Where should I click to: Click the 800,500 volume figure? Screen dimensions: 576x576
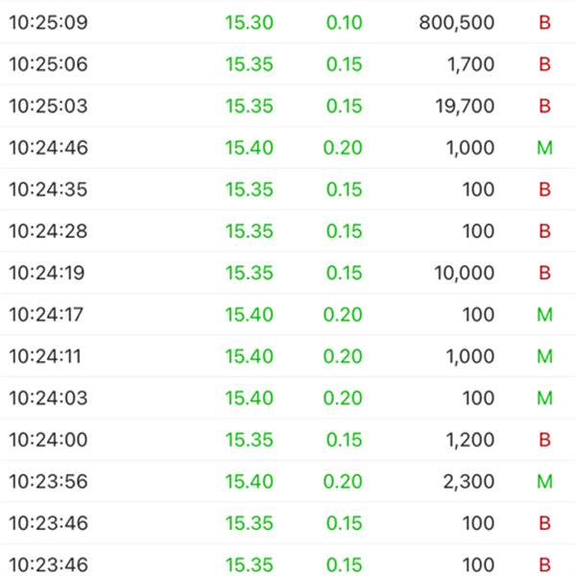click(x=457, y=23)
